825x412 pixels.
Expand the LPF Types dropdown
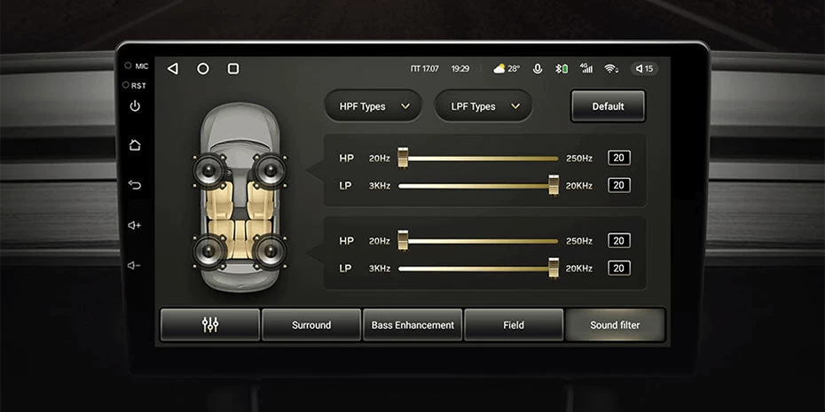[483, 106]
